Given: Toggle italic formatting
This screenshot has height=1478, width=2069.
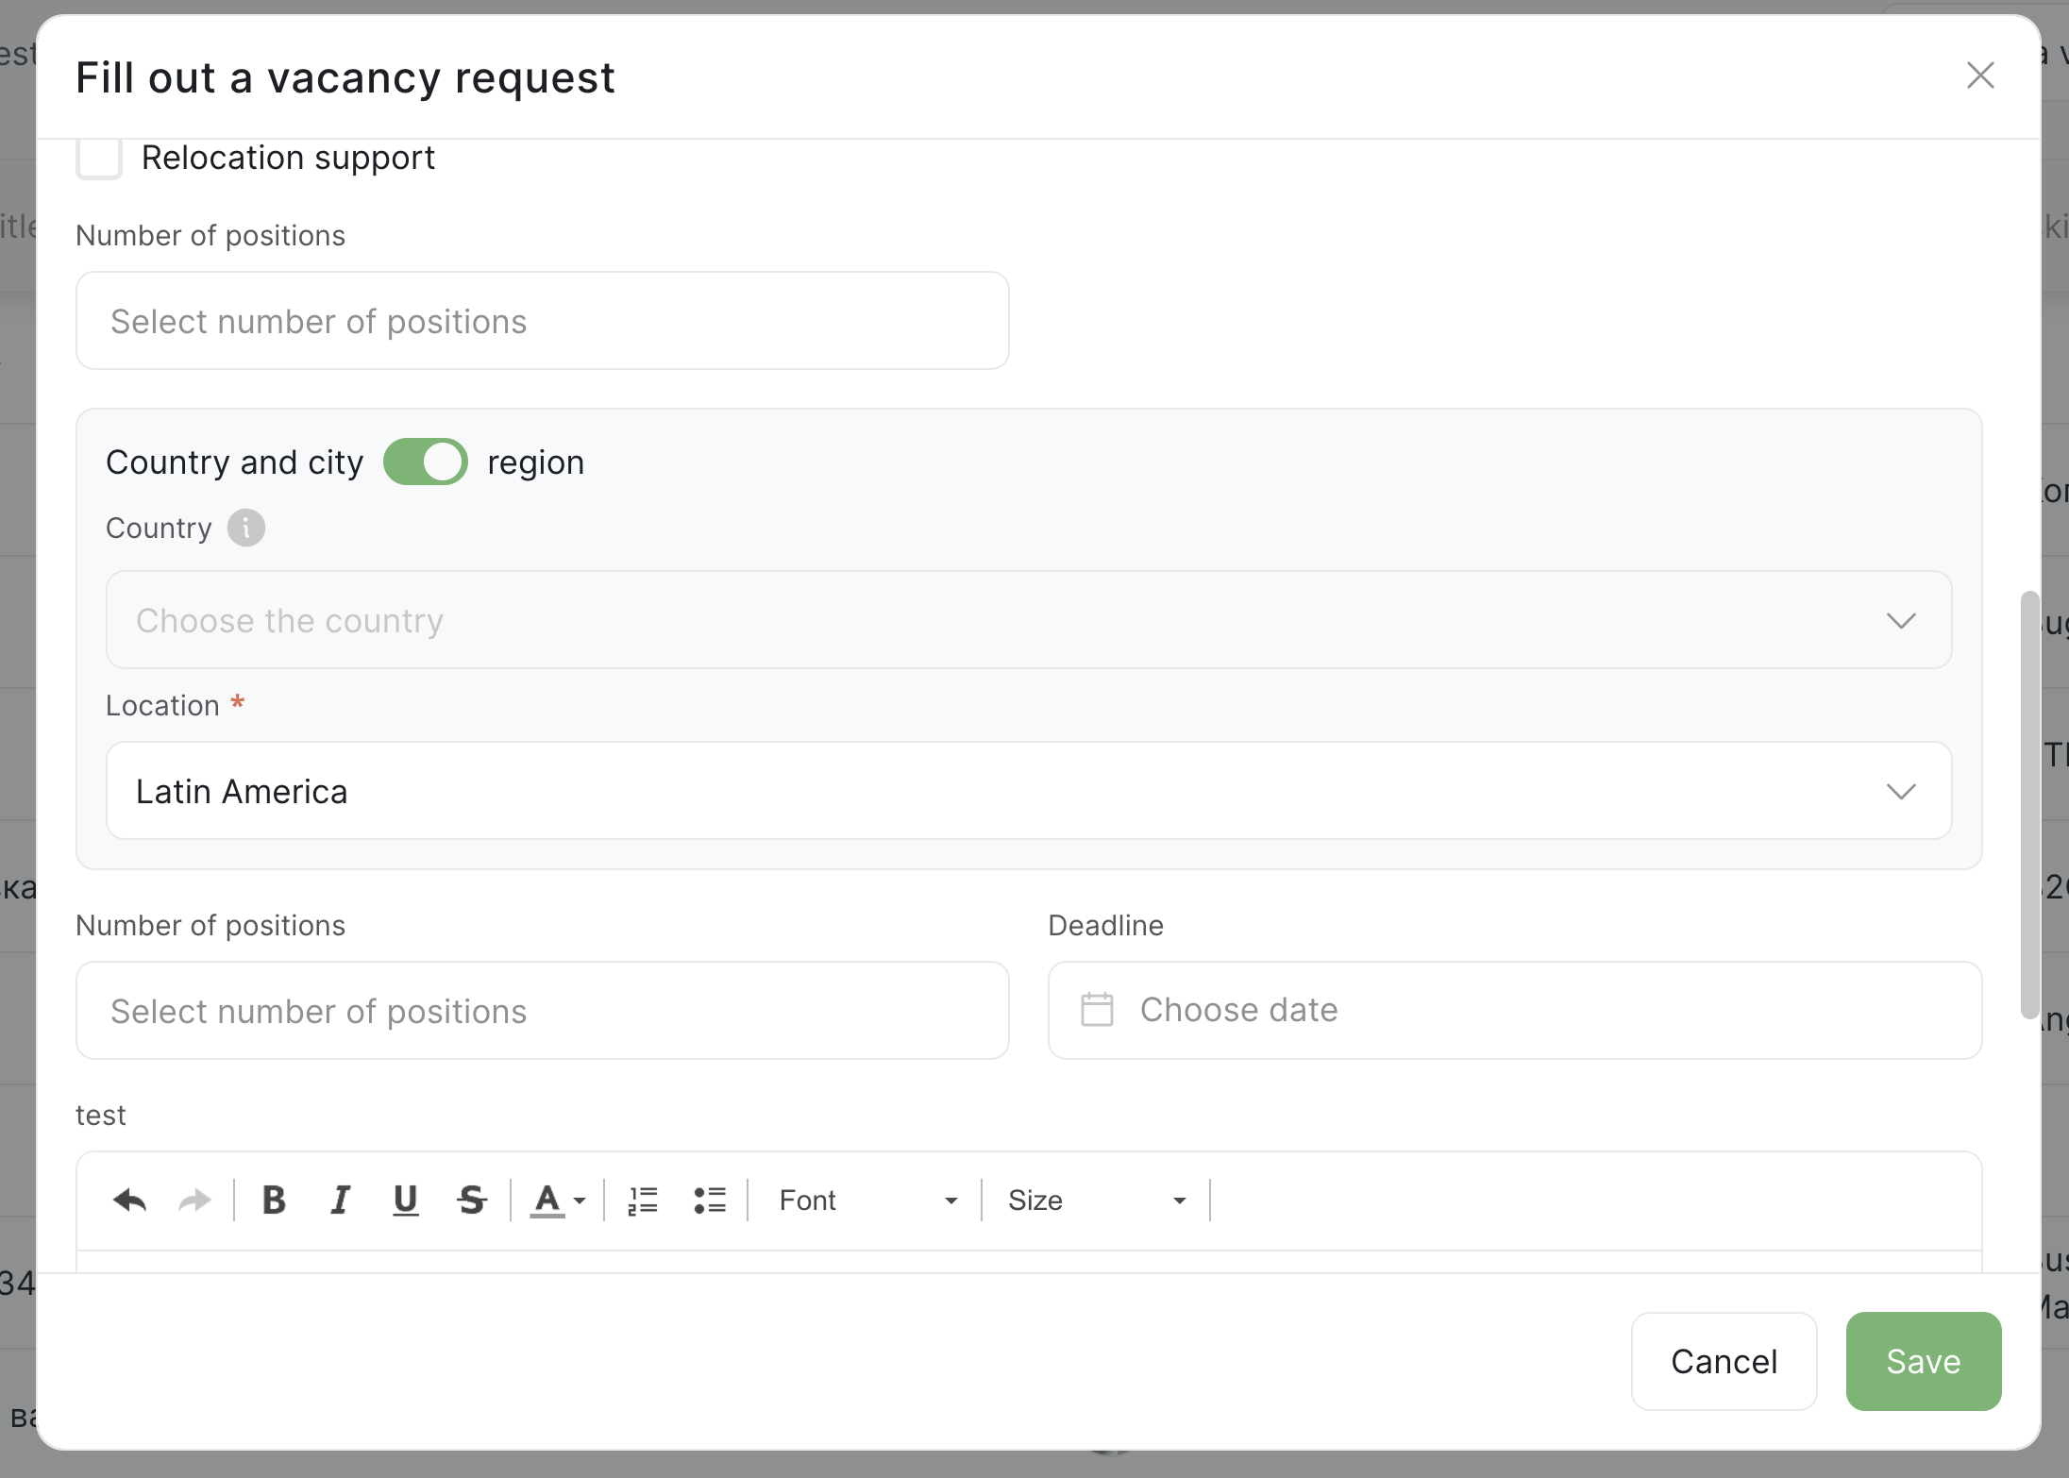Looking at the screenshot, I should point(340,1201).
